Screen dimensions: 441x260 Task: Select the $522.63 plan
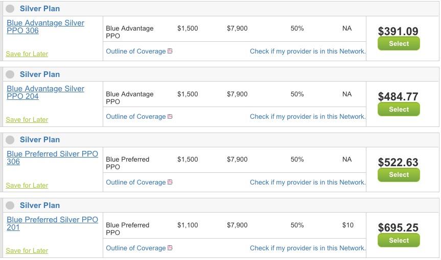pos(399,175)
